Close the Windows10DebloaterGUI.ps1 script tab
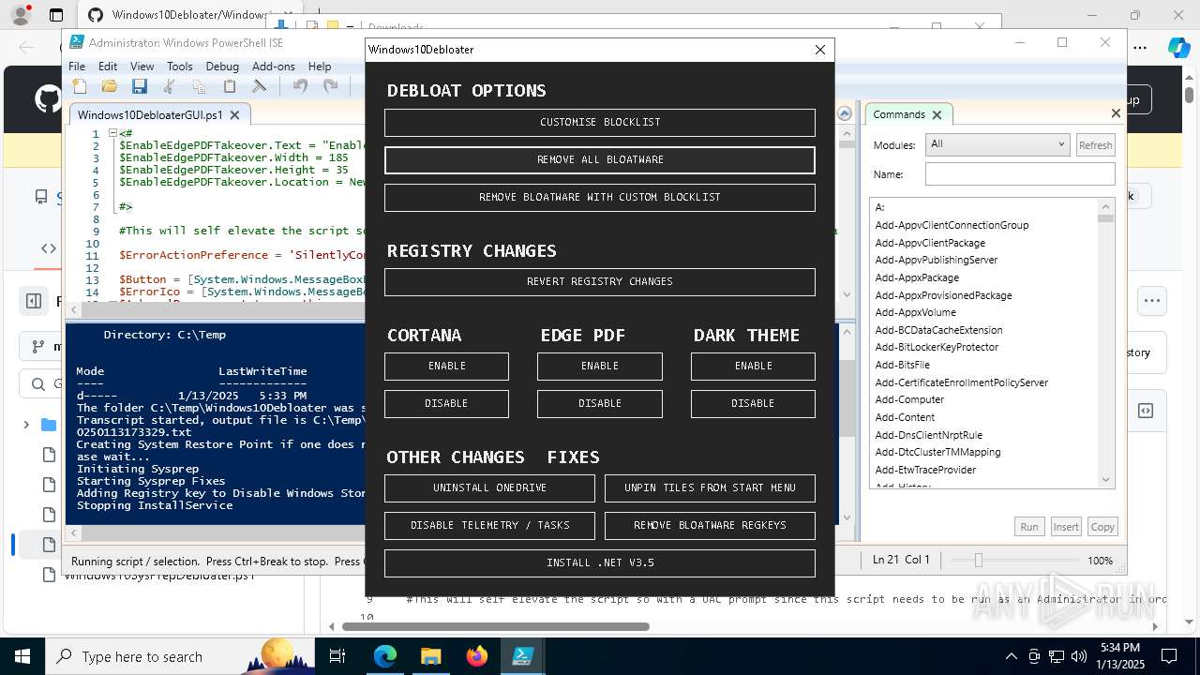Screen dimensions: 1200x675 (234, 114)
